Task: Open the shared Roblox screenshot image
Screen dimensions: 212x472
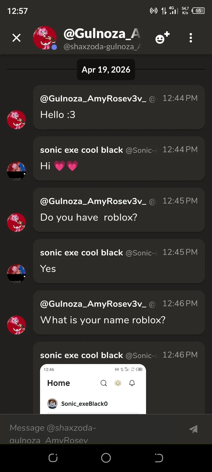Action: [x=93, y=389]
